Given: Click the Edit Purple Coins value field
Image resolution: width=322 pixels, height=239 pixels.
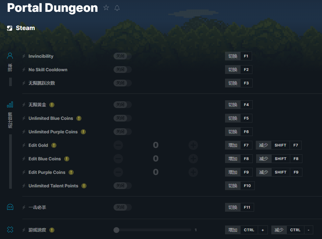Looking at the screenshot, I should click(156, 172).
